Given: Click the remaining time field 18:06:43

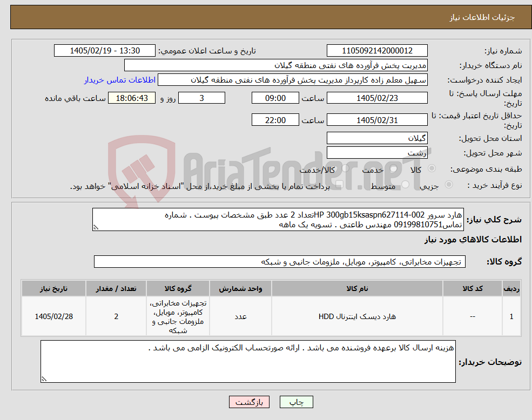Looking at the screenshot, I should pyautogui.click(x=132, y=98).
